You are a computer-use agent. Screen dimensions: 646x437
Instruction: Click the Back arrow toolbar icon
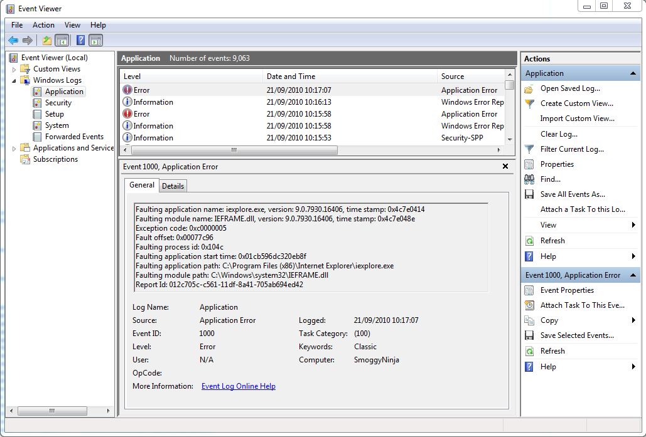coord(13,40)
